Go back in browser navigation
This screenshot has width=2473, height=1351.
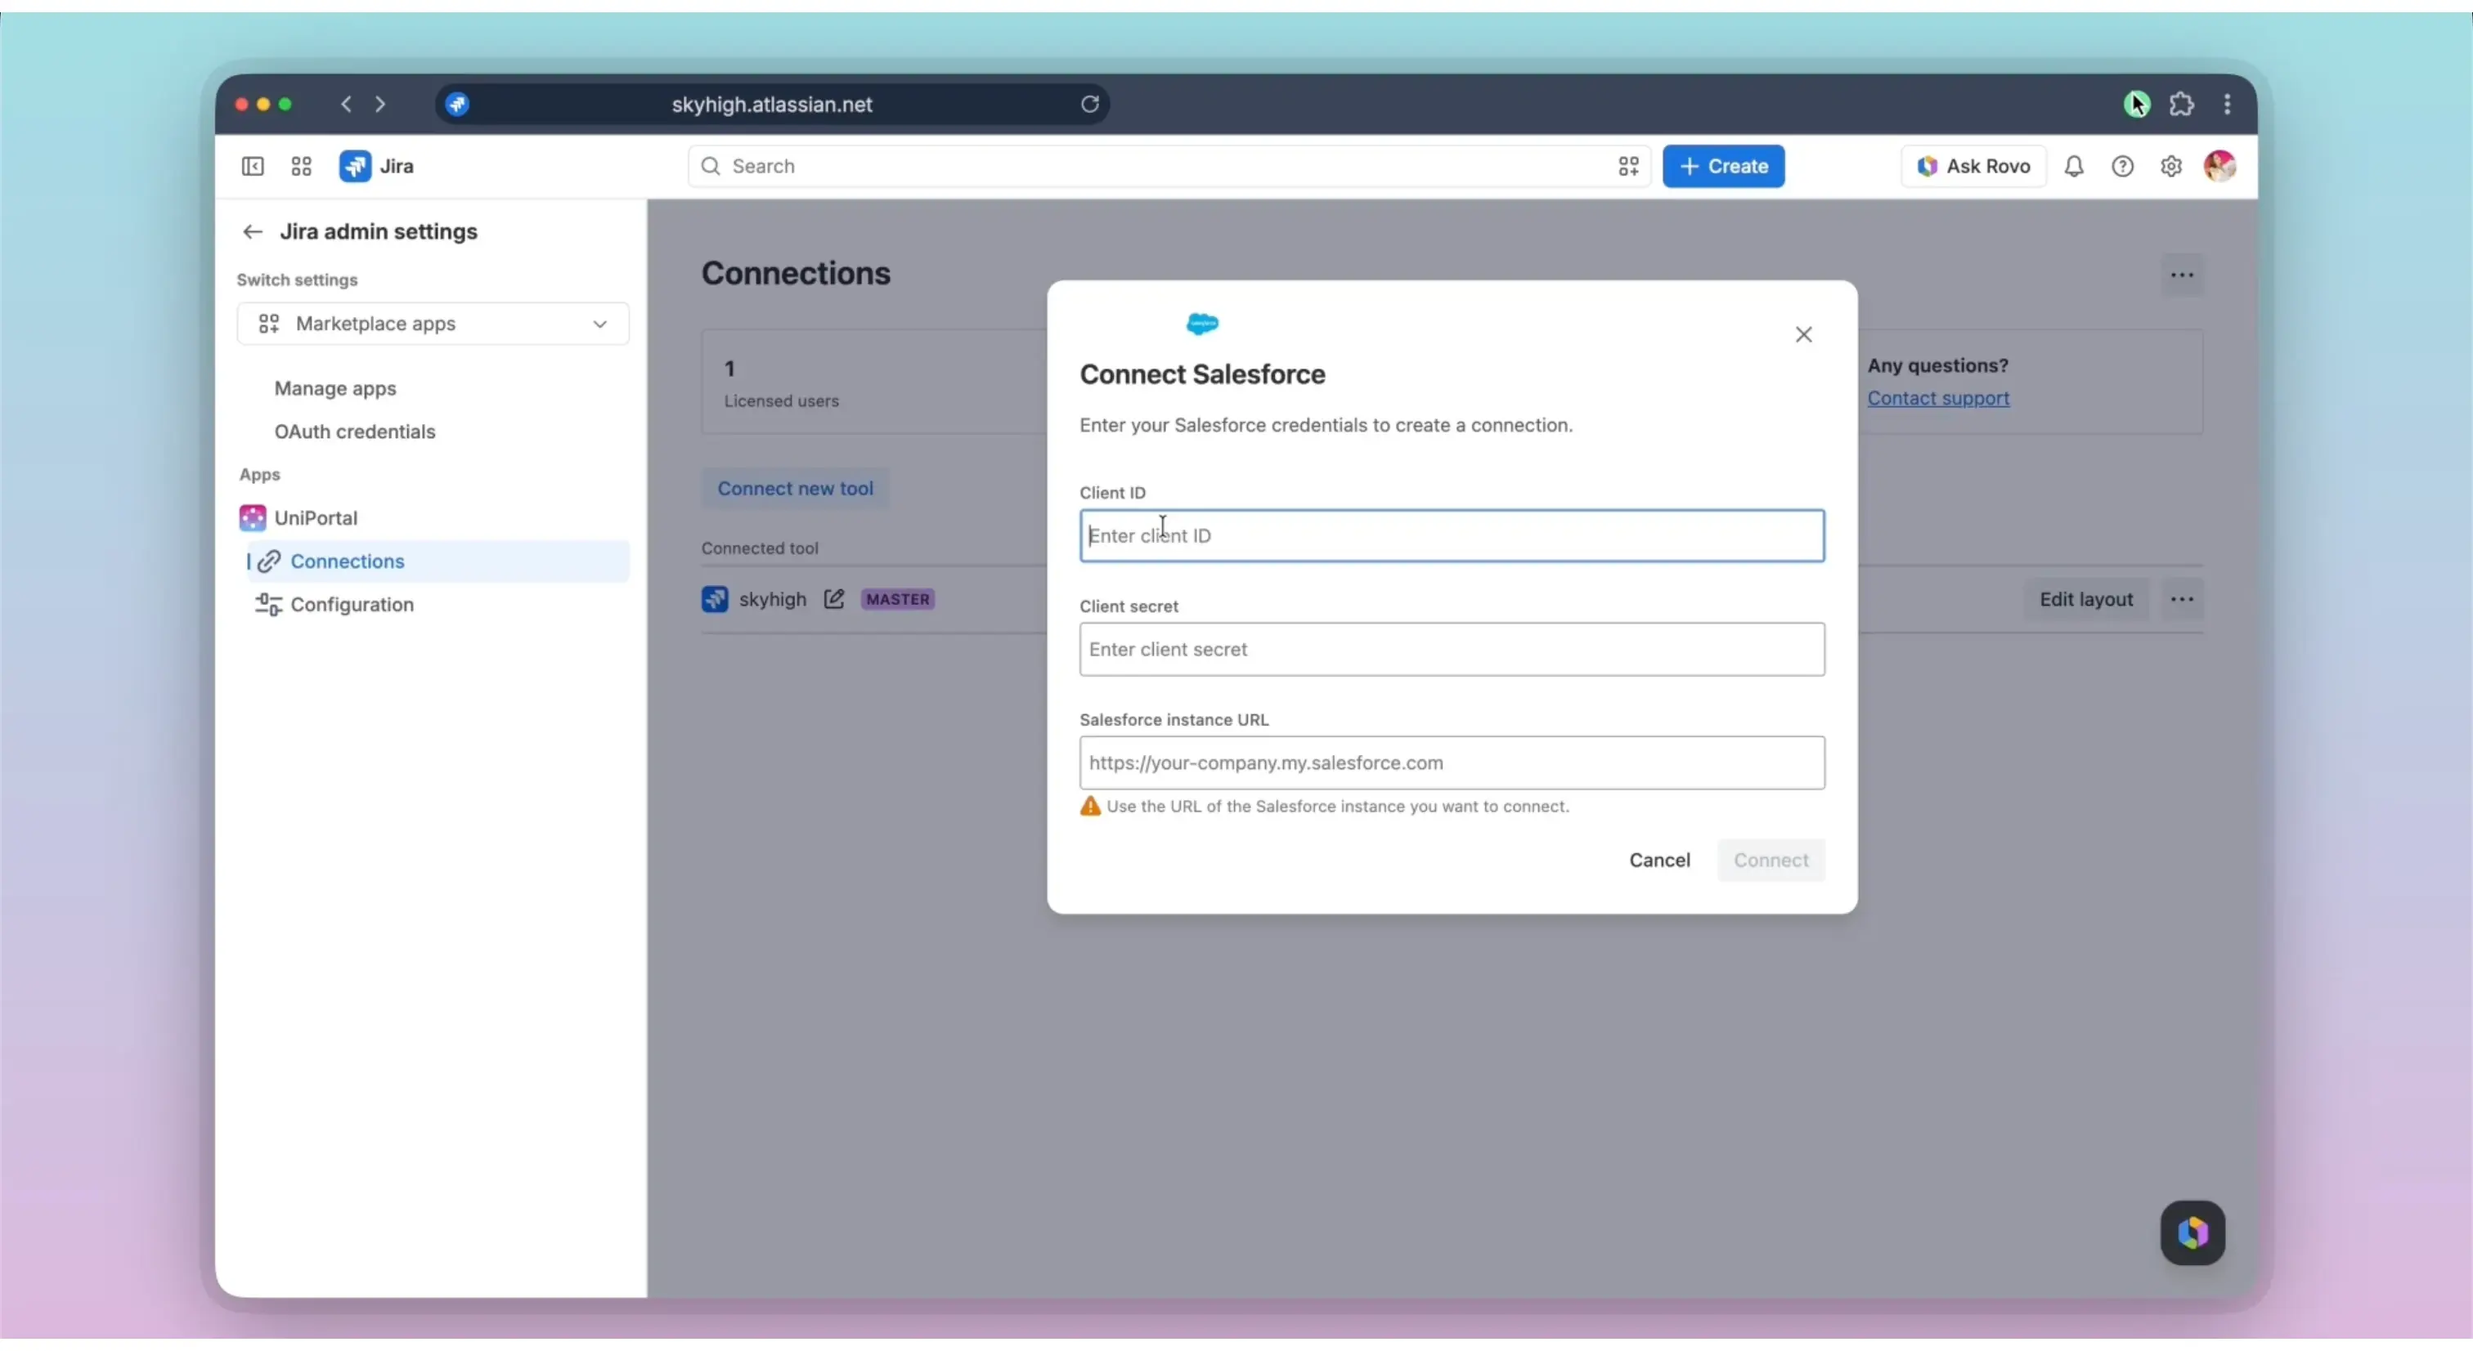click(x=347, y=105)
